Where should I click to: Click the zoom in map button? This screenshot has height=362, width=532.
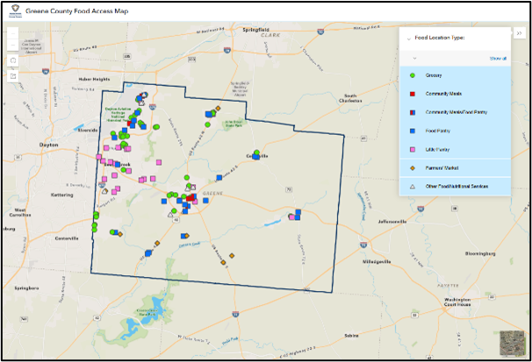13,34
